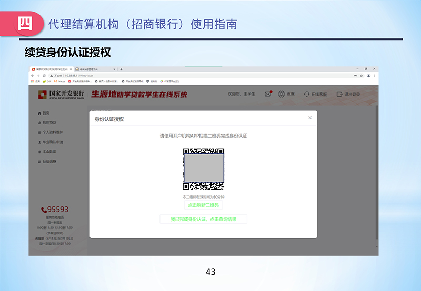Click the 95593 hotline number
The width and height of the screenshot is (421, 291).
[x=55, y=209]
